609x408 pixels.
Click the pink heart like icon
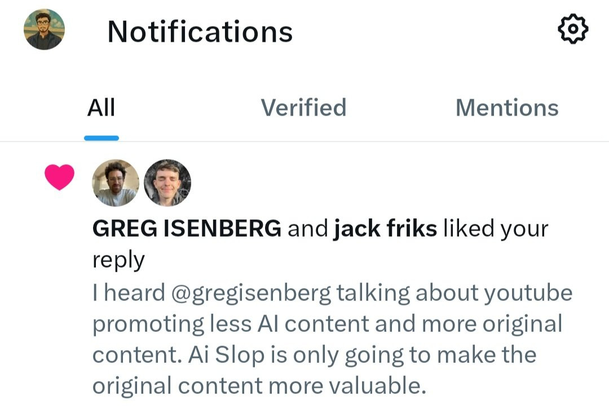point(59,177)
